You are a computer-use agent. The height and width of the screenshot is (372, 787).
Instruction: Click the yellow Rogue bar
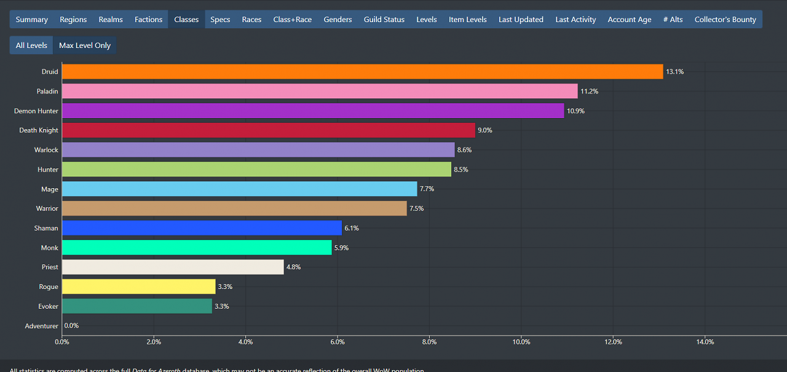[138, 287]
